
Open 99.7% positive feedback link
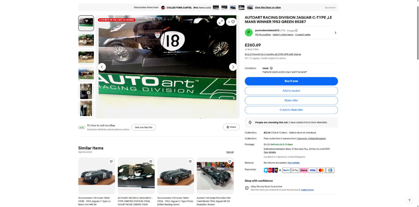click(x=263, y=35)
